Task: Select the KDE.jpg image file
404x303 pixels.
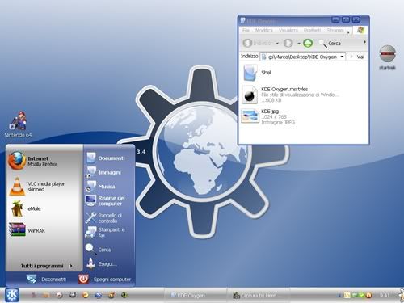Action: pos(268,116)
